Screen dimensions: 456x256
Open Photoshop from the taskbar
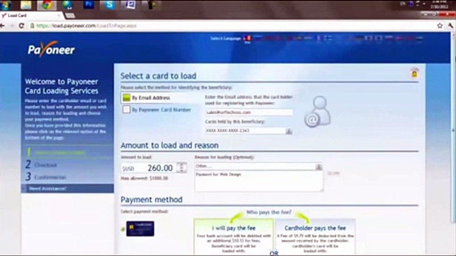coord(89,5)
